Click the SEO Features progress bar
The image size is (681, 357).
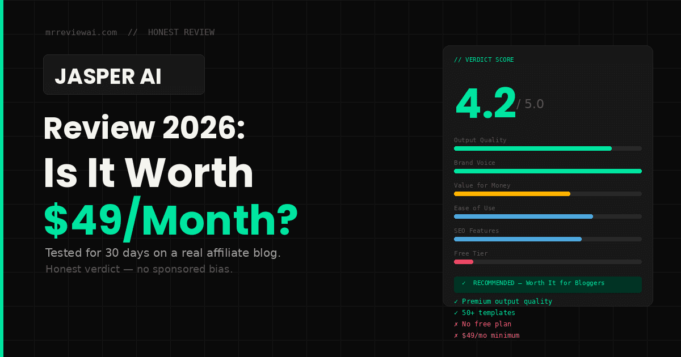[x=548, y=239]
